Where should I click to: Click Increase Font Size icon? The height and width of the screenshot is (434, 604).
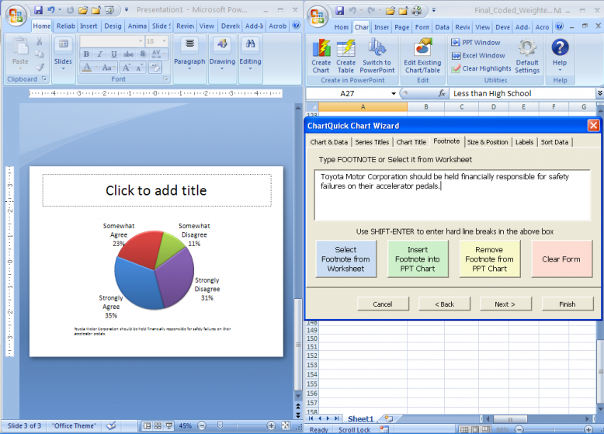tap(126, 68)
